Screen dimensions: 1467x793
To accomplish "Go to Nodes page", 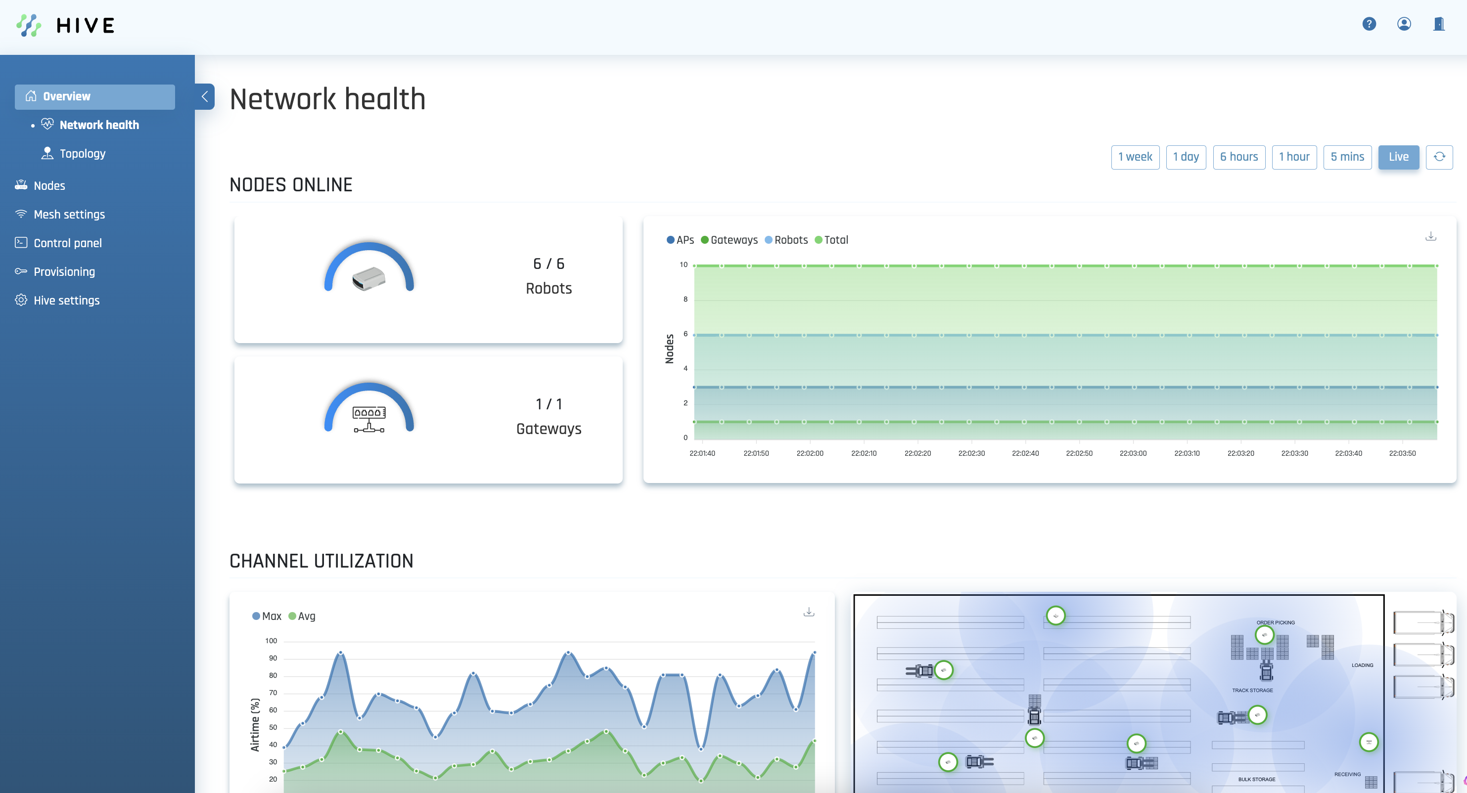I will coord(49,185).
